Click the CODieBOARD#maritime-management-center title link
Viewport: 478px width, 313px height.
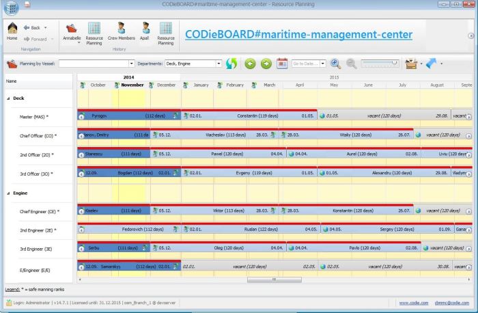point(299,34)
